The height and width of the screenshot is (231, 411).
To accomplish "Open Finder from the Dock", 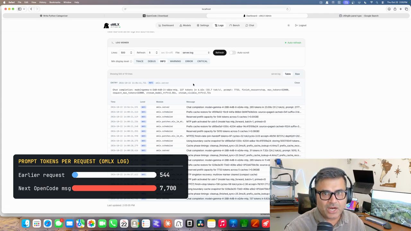I will click(26, 223).
